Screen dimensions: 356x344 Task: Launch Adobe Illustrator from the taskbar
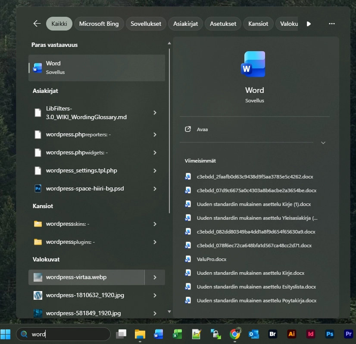click(292, 334)
